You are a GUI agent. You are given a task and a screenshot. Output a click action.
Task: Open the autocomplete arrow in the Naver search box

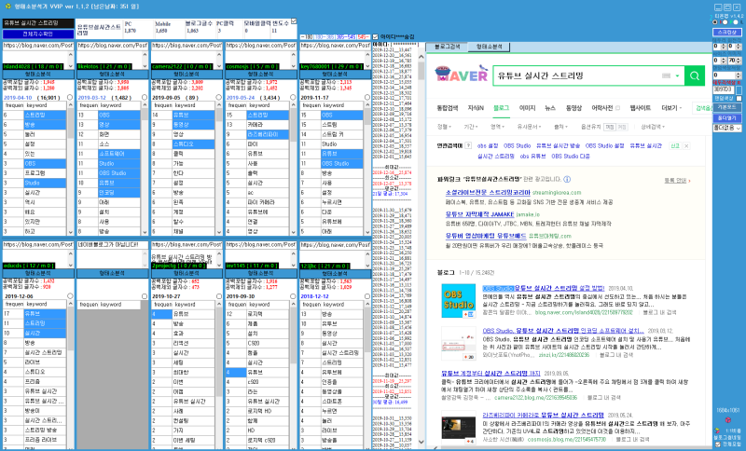tap(678, 76)
